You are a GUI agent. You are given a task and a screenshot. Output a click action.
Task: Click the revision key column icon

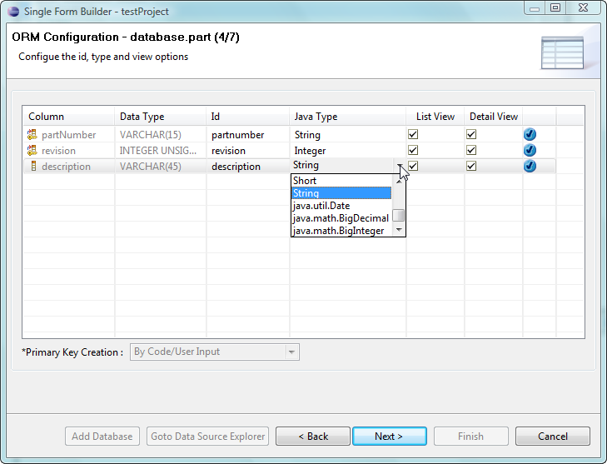tap(32, 151)
